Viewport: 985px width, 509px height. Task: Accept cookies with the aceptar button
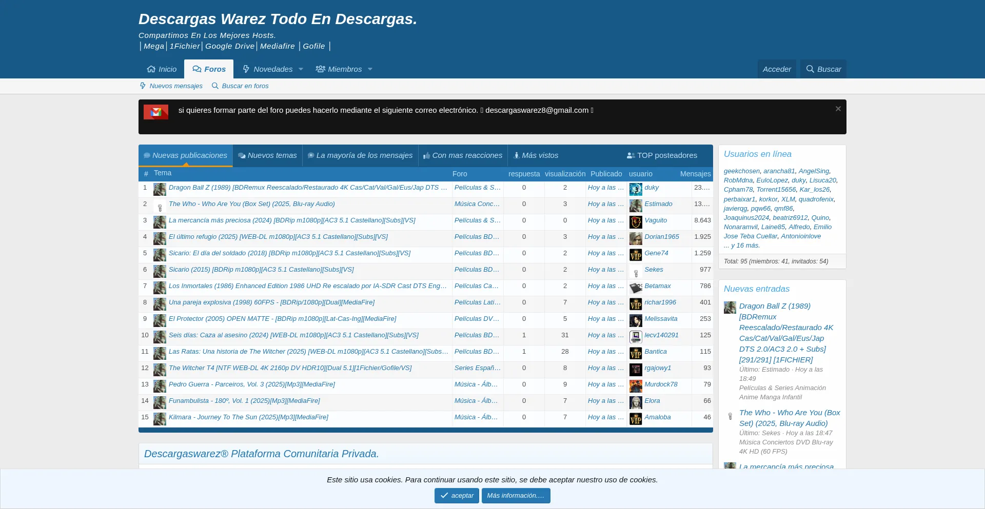(x=457, y=496)
